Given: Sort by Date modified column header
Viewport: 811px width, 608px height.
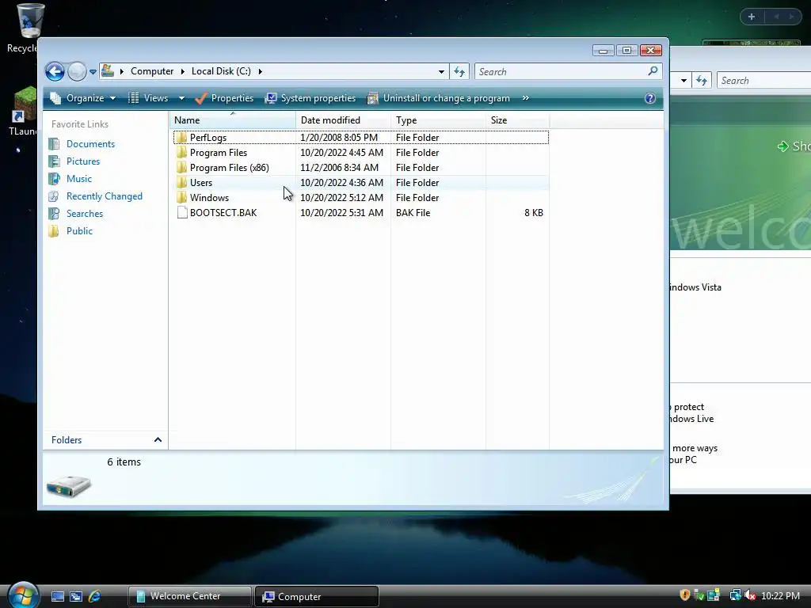Looking at the screenshot, I should pos(344,120).
